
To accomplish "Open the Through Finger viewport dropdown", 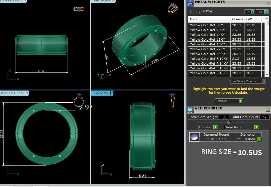I will coord(27,93).
